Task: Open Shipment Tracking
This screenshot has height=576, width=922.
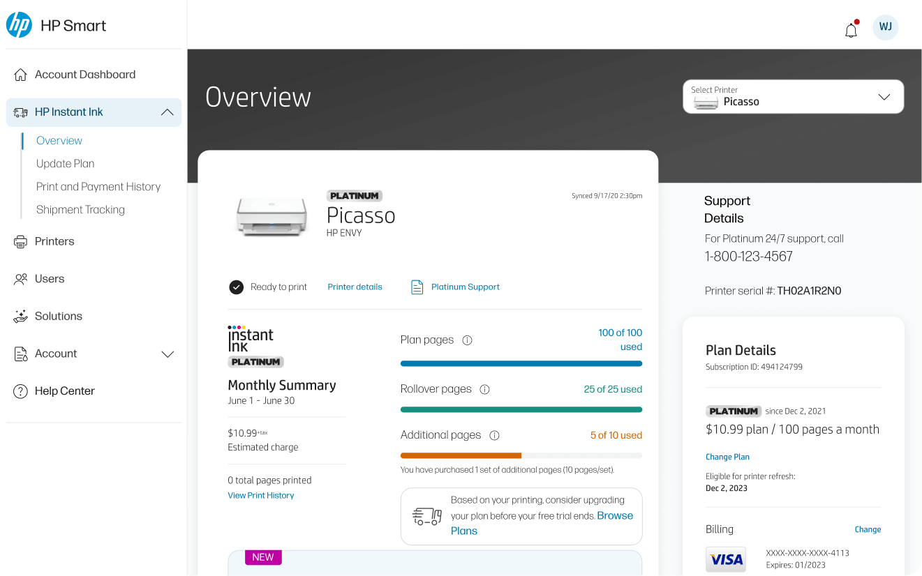Action: point(80,210)
